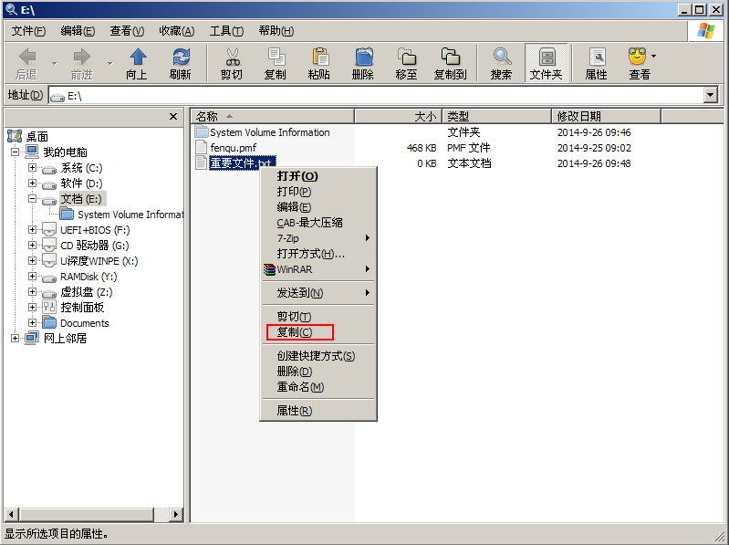Choose 重命名(M) in context menu
This screenshot has width=729, height=545.
point(318,387)
